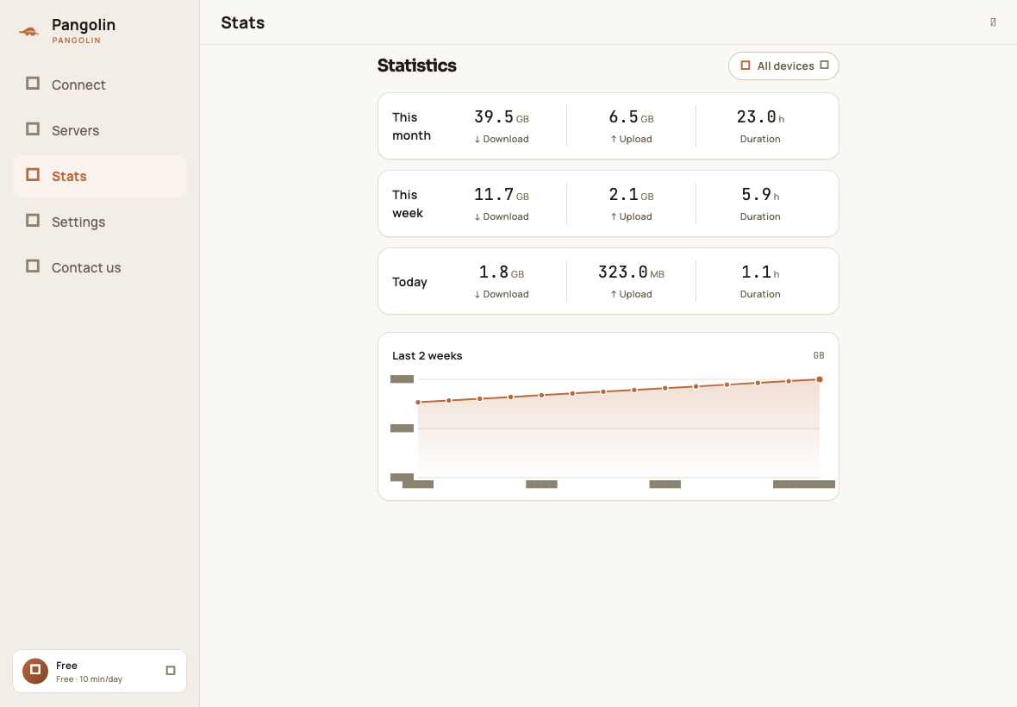
Task: Open the Free plan account card
Action: (x=99, y=672)
